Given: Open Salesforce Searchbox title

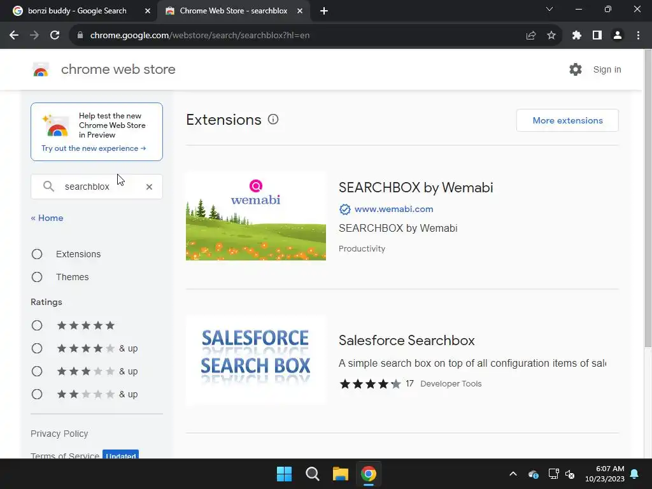Looking at the screenshot, I should click(407, 341).
